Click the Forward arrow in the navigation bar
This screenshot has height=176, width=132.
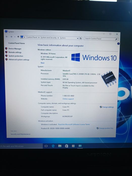(11, 37)
